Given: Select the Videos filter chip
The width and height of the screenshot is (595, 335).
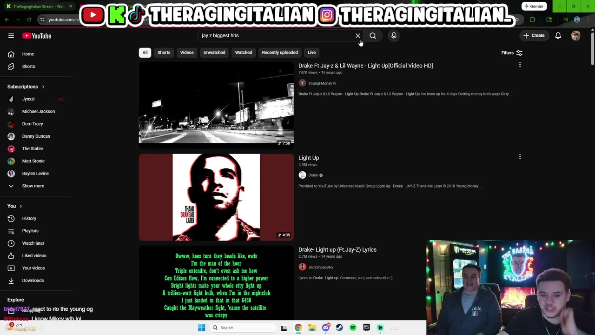Looking at the screenshot, I should 187,53.
